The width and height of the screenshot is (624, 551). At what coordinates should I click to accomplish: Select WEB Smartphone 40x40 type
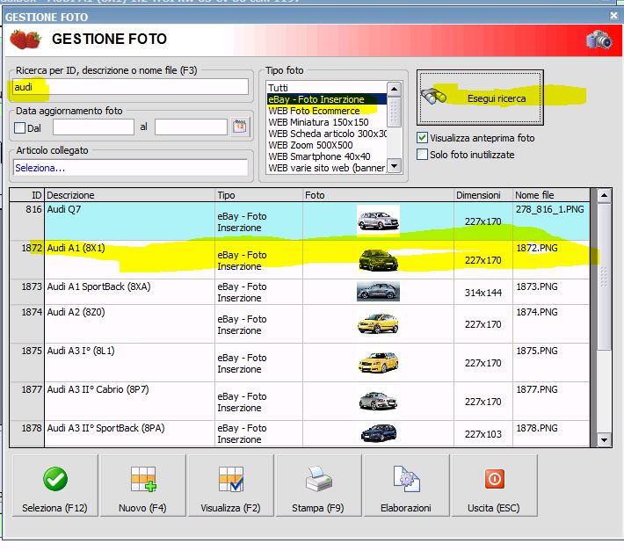coord(327,156)
